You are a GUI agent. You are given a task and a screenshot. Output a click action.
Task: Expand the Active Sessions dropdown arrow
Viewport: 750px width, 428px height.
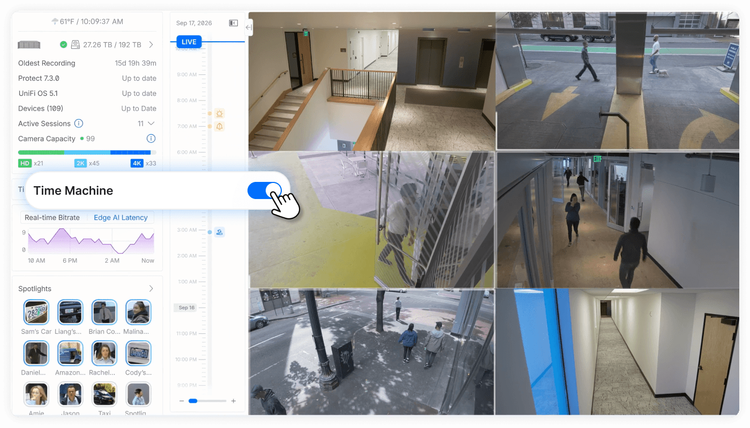click(x=151, y=124)
